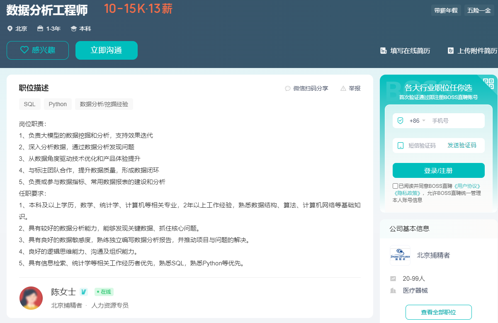Click 发送验证码 to send code

click(x=462, y=145)
